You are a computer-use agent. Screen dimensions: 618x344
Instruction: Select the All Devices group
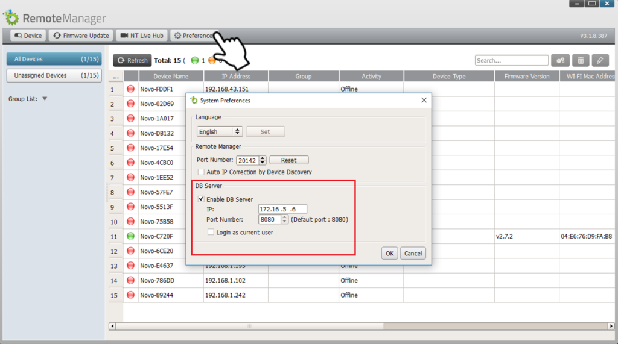click(x=54, y=59)
